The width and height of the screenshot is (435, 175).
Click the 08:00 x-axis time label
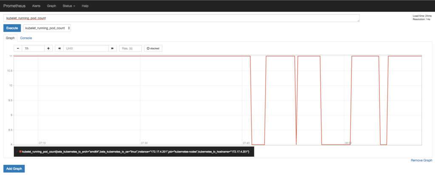[348, 143]
